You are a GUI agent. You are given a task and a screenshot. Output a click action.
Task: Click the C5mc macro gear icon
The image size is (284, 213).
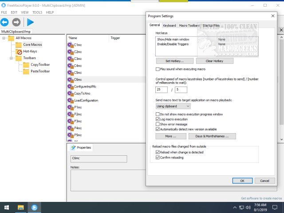[x=70, y=72]
